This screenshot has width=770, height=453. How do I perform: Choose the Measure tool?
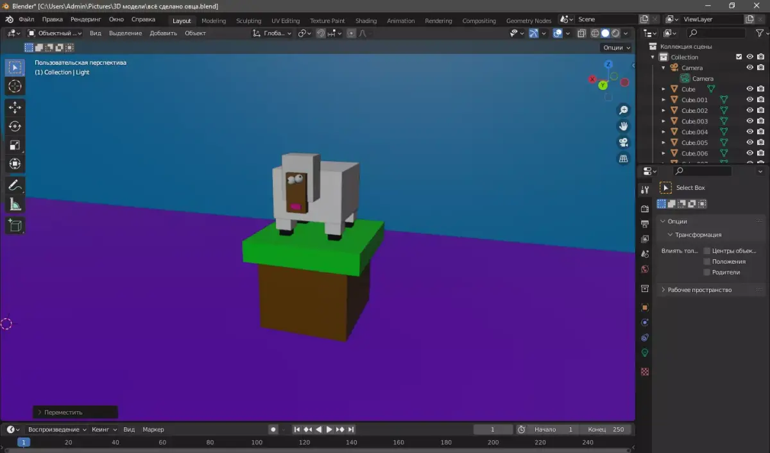[15, 204]
